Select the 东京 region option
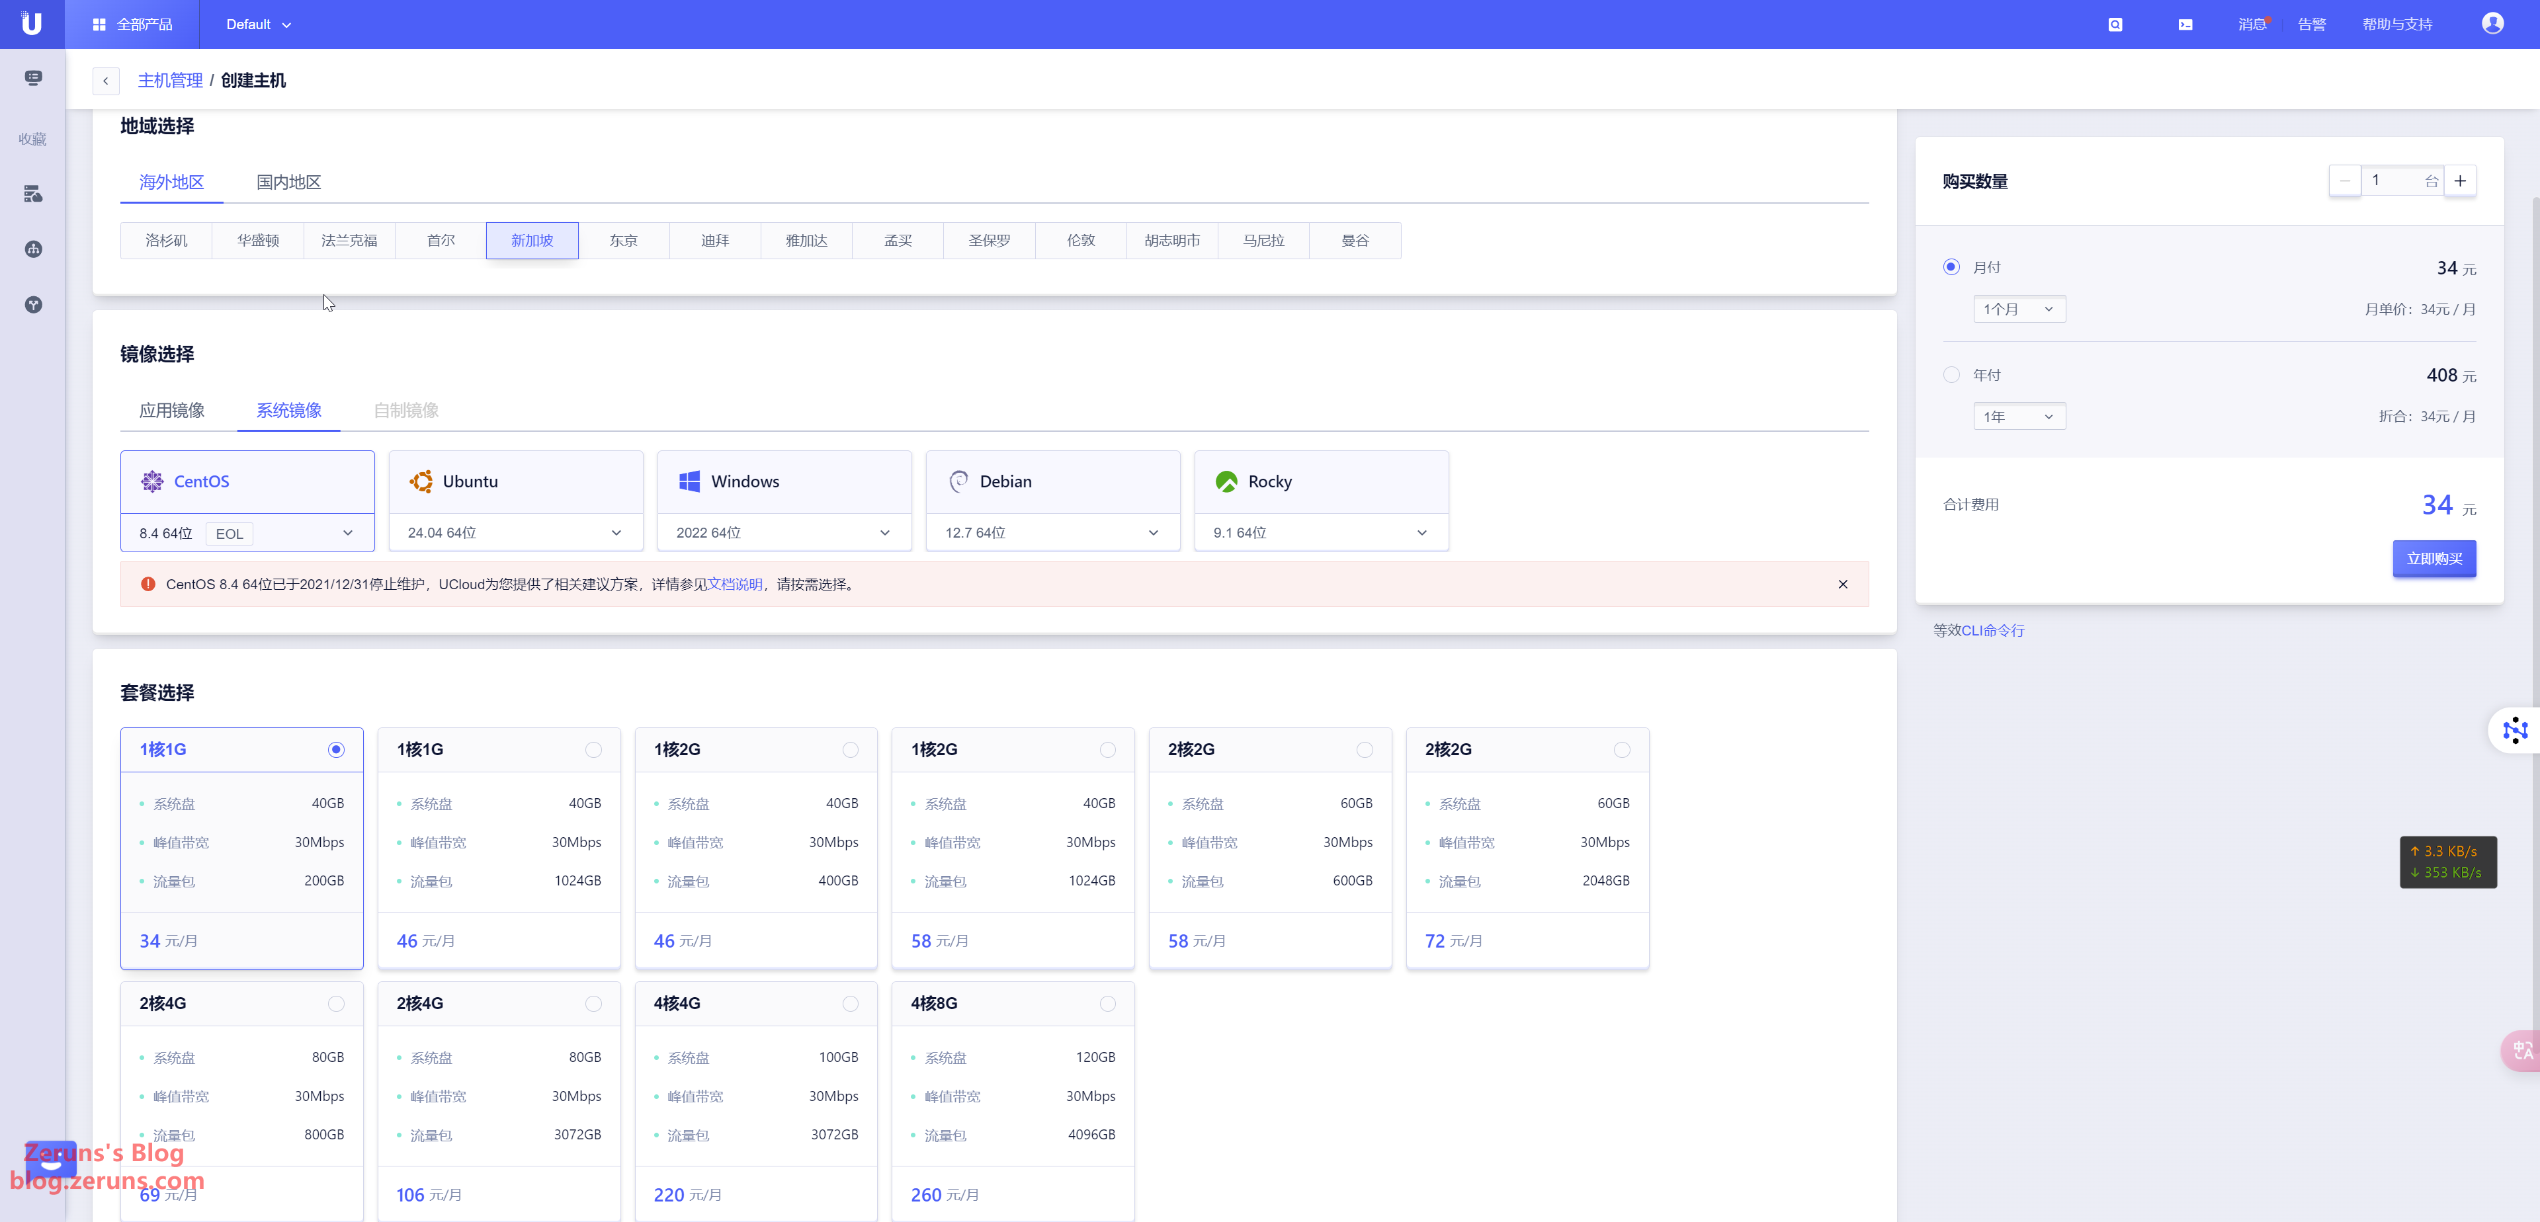The image size is (2540, 1222). coord(623,241)
